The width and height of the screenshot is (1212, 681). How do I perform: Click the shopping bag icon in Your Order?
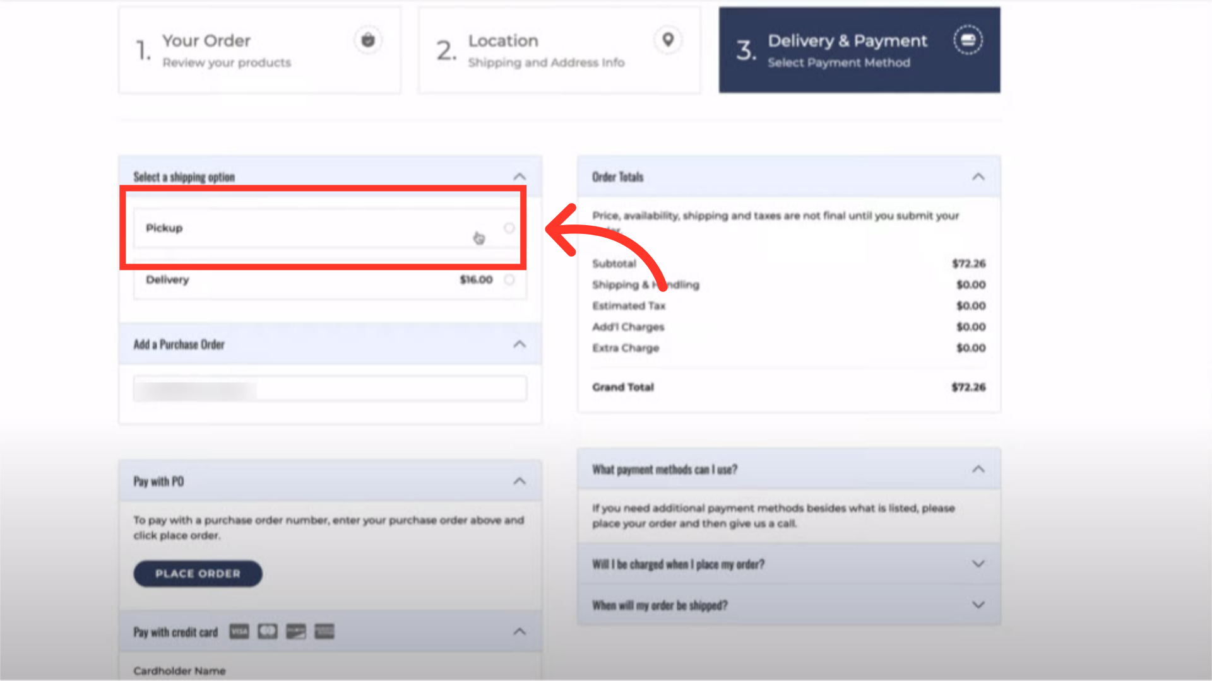pyautogui.click(x=368, y=40)
